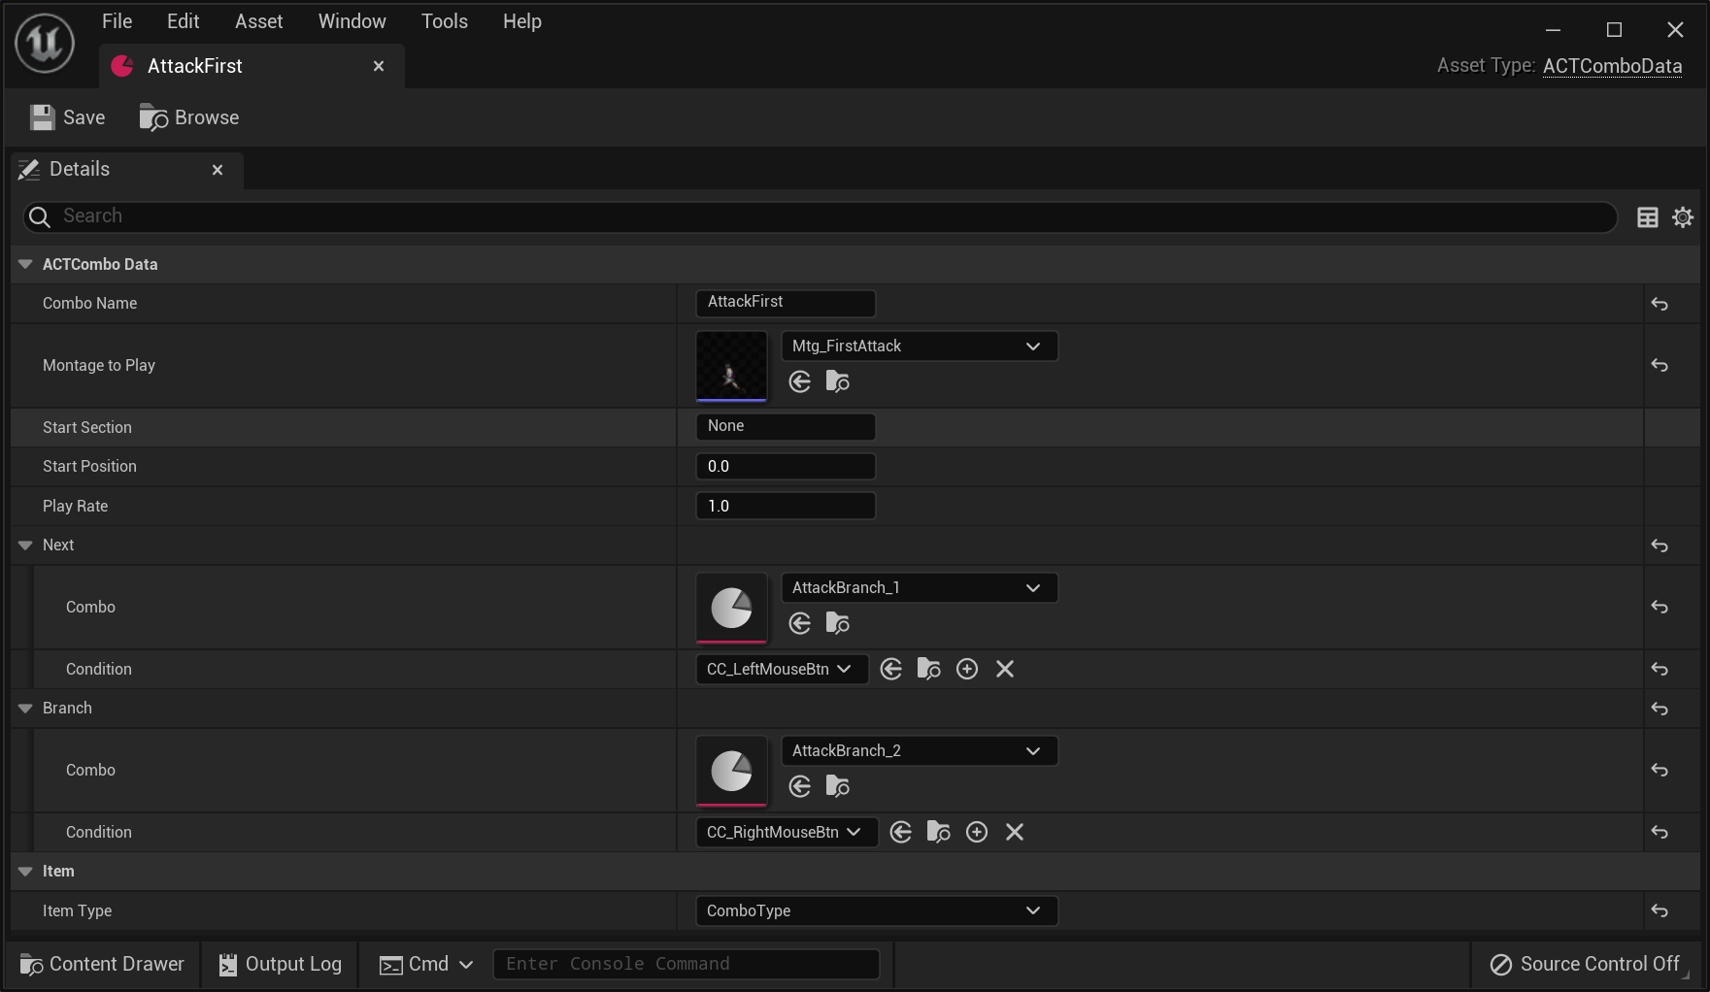Open property matrix table view icon
The width and height of the screenshot is (1710, 992).
coord(1648,217)
